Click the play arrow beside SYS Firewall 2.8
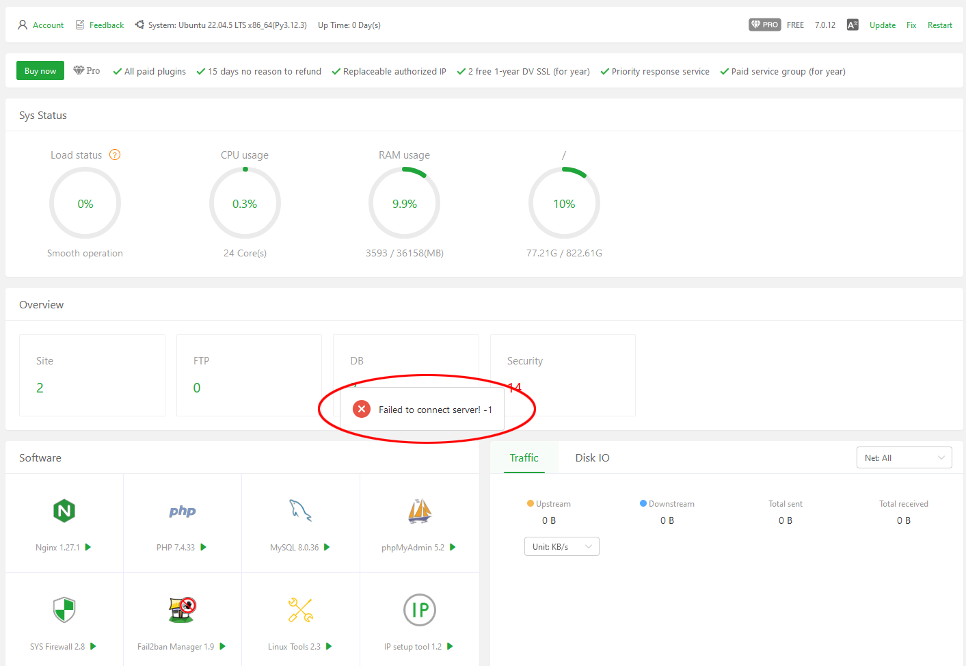The width and height of the screenshot is (966, 666). 93,646
